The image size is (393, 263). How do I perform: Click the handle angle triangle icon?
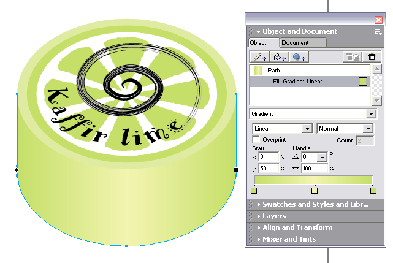click(296, 157)
